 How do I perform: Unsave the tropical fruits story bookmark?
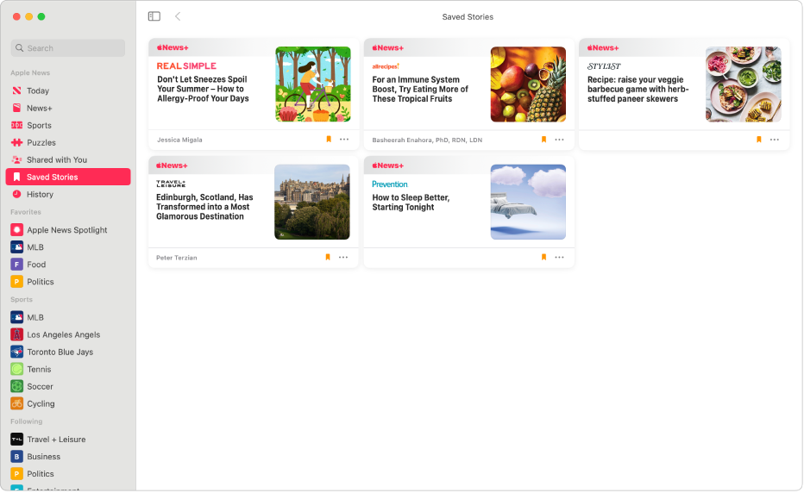[x=544, y=140]
